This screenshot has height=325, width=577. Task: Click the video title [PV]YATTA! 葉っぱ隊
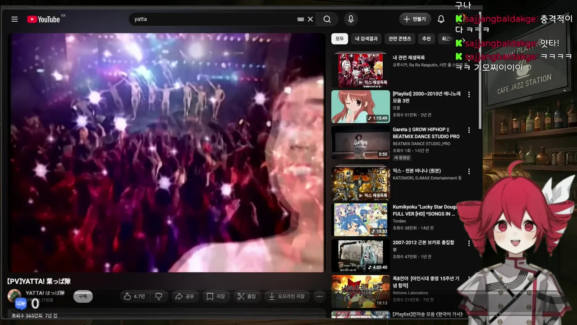coord(39,281)
